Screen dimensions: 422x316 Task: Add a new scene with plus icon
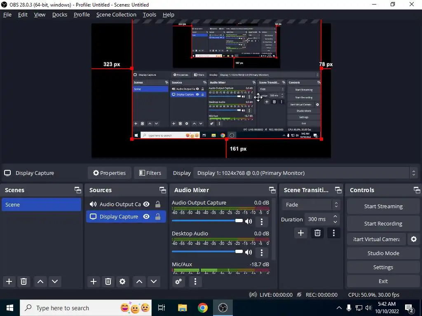tap(9, 281)
